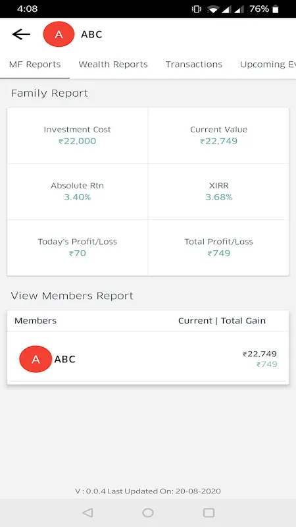Tap the Wi-Fi icon in status bar
This screenshot has height=527, width=296.
pyautogui.click(x=212, y=9)
